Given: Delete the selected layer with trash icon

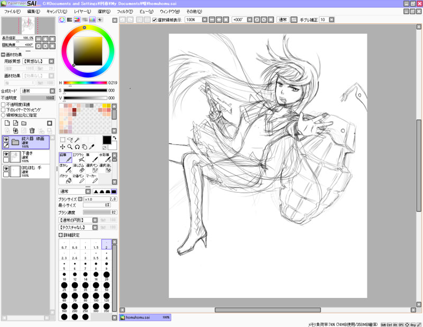Looking at the screenshot, I should 32,131.
